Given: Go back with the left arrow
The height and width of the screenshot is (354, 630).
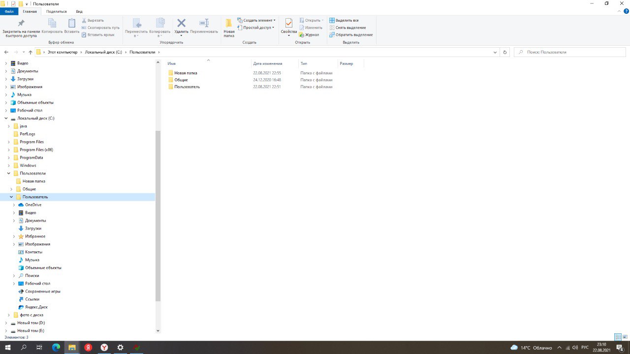Looking at the screenshot, I should click(6, 52).
